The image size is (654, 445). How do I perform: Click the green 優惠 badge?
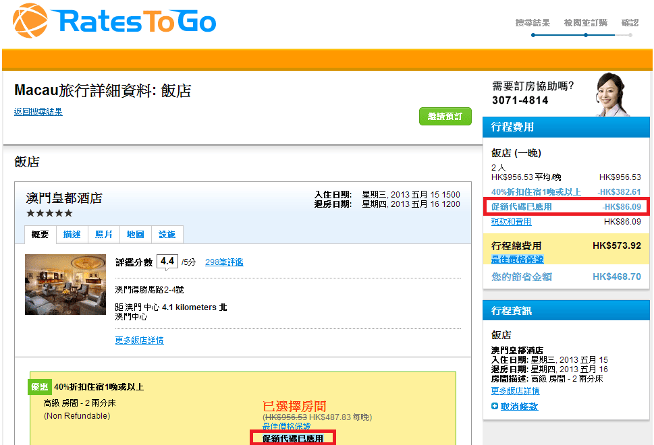(x=39, y=387)
